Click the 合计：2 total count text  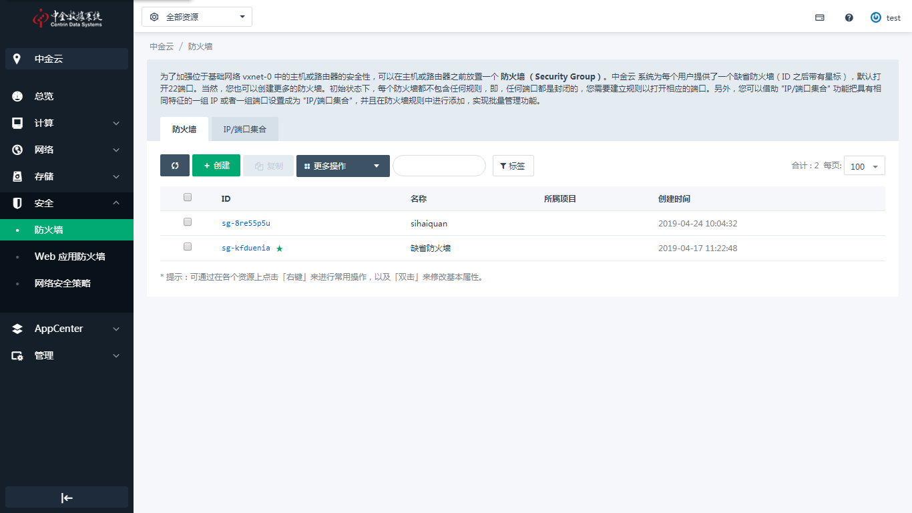pyautogui.click(x=805, y=166)
